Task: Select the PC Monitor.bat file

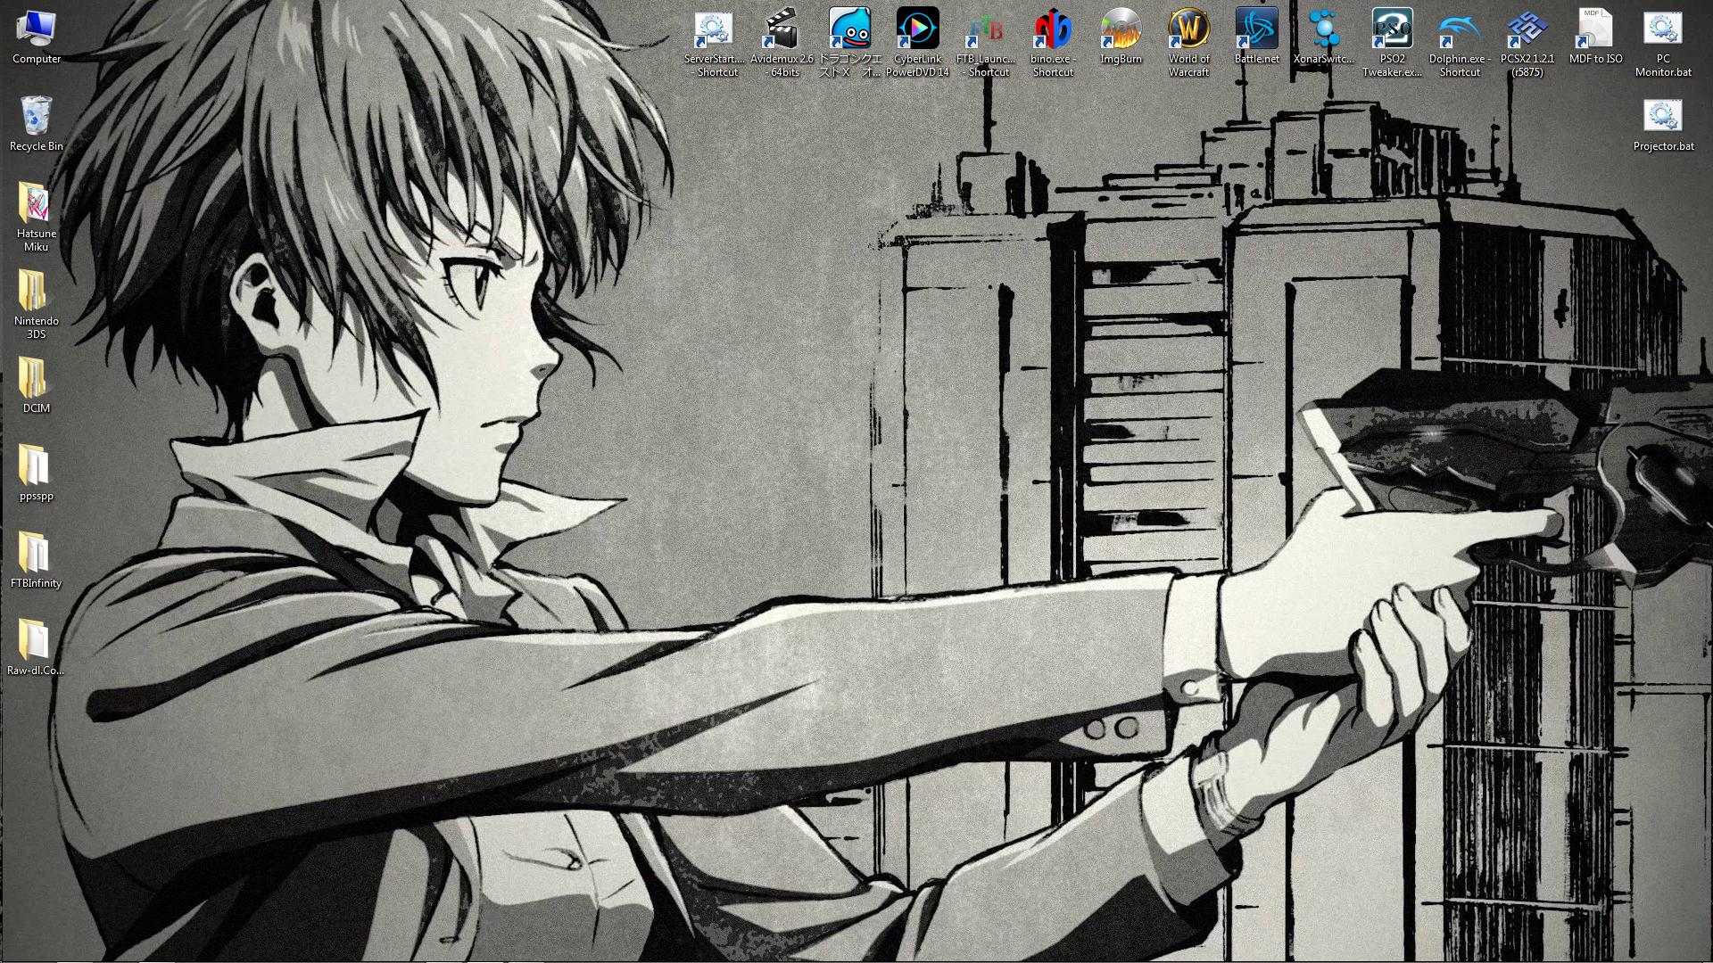Action: point(1663,43)
